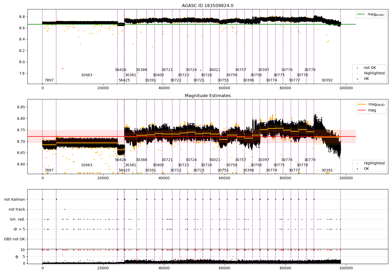
Task: Click OBSID label 10463 in the top plot
Action: tap(87, 75)
